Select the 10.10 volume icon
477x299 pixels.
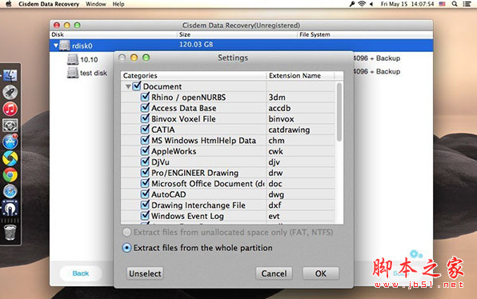pos(73,59)
